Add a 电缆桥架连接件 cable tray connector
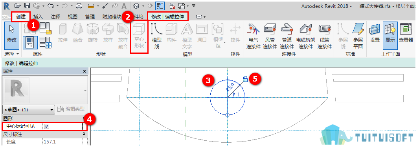 point(306,36)
